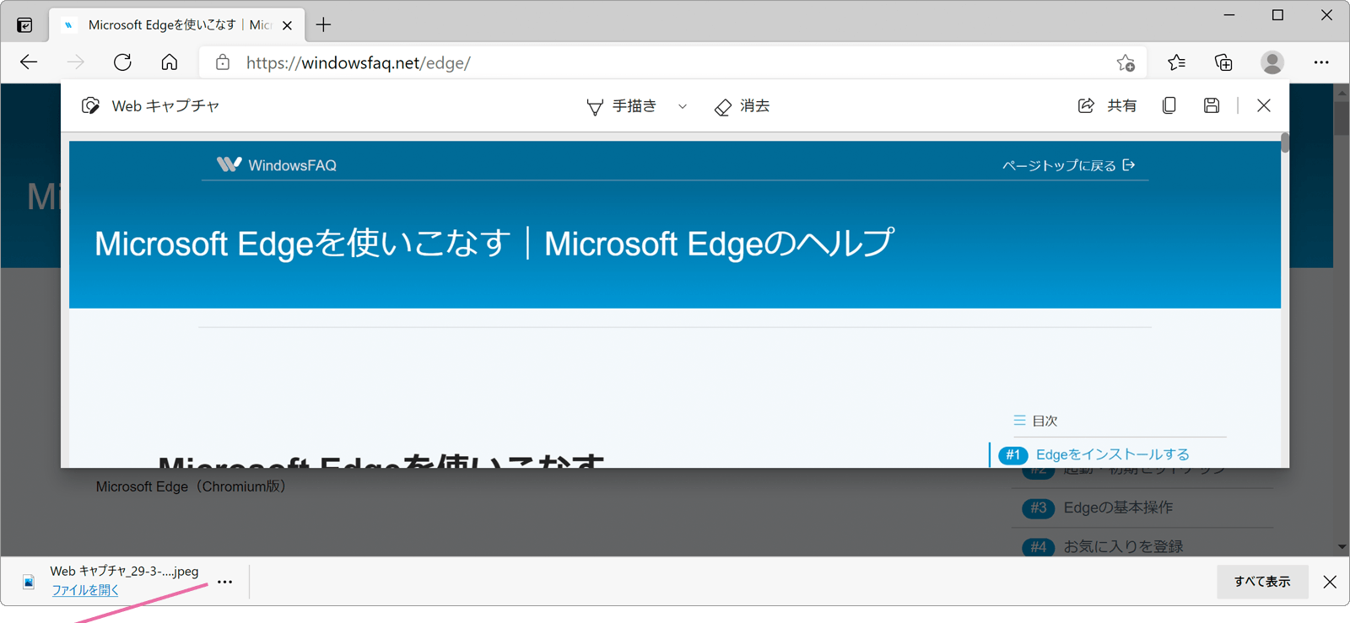
Task: Go back to the previous page
Action: click(29, 62)
